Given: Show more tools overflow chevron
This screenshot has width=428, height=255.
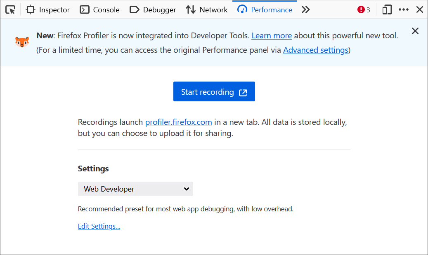Looking at the screenshot, I should (306, 10).
